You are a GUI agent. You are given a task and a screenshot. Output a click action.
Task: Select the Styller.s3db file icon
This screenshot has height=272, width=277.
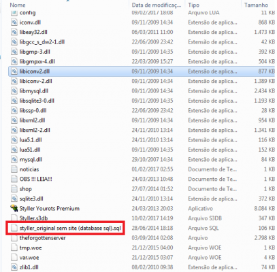click(x=14, y=218)
